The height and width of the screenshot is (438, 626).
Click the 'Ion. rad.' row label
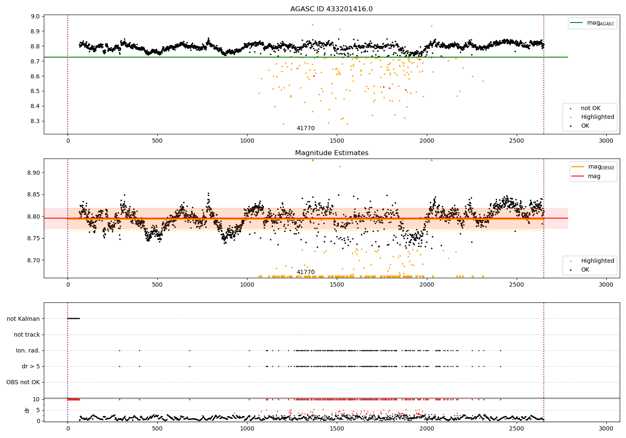pyautogui.click(x=28, y=351)
